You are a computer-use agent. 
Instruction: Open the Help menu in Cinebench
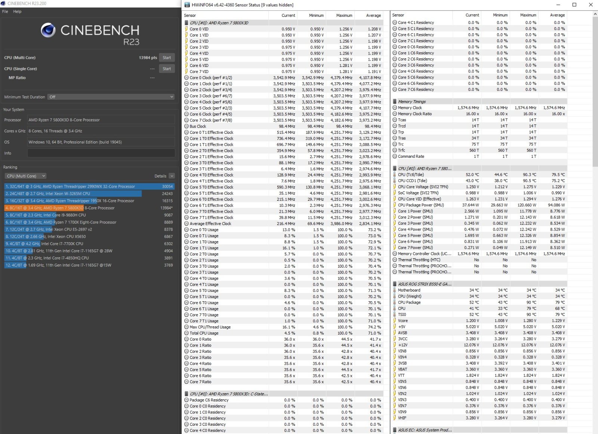[x=17, y=12]
